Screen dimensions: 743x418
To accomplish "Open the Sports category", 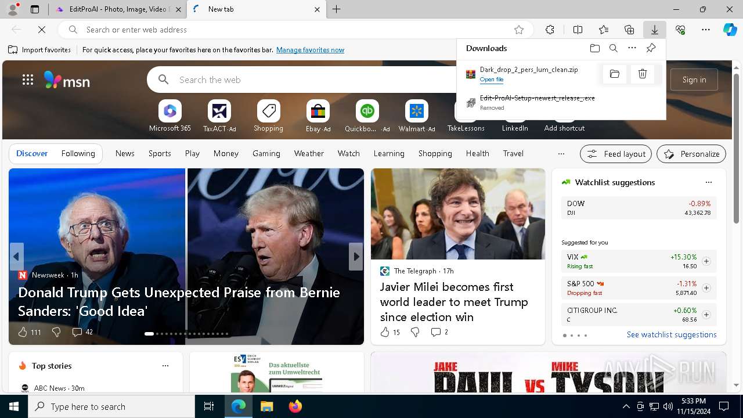I will 160,153.
